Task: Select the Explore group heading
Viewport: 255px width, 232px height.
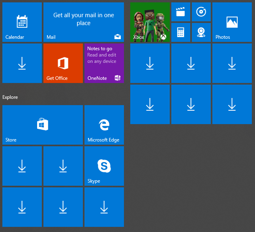Action: pos(10,97)
